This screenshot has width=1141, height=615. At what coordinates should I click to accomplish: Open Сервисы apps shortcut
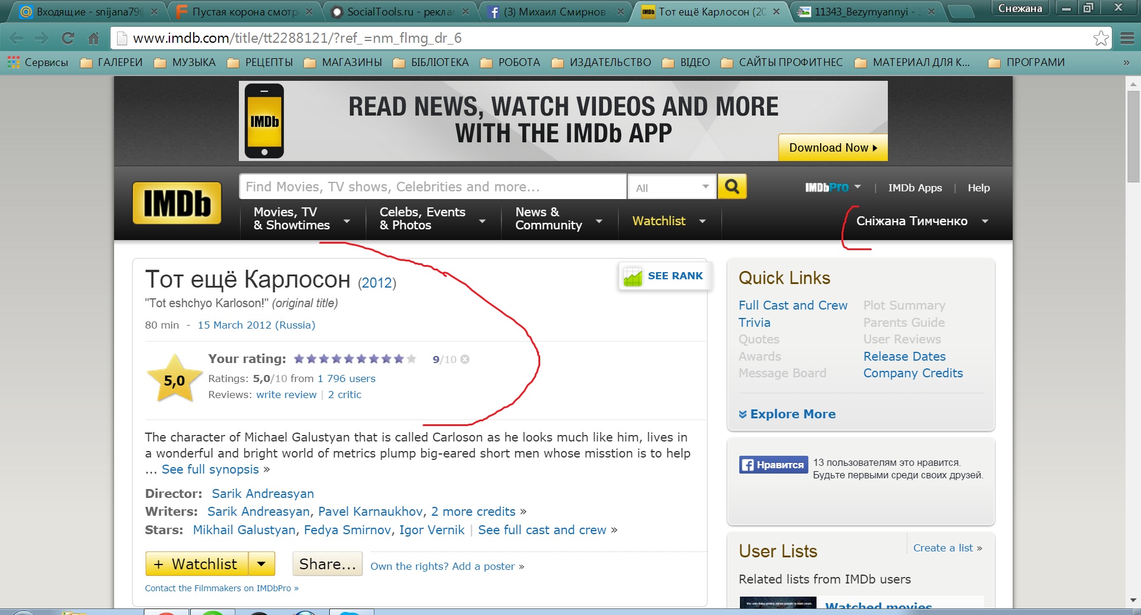pyautogui.click(x=37, y=62)
